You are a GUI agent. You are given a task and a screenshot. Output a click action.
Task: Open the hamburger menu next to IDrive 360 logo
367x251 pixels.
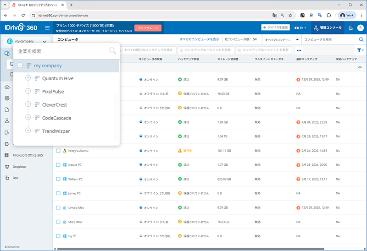[47, 28]
